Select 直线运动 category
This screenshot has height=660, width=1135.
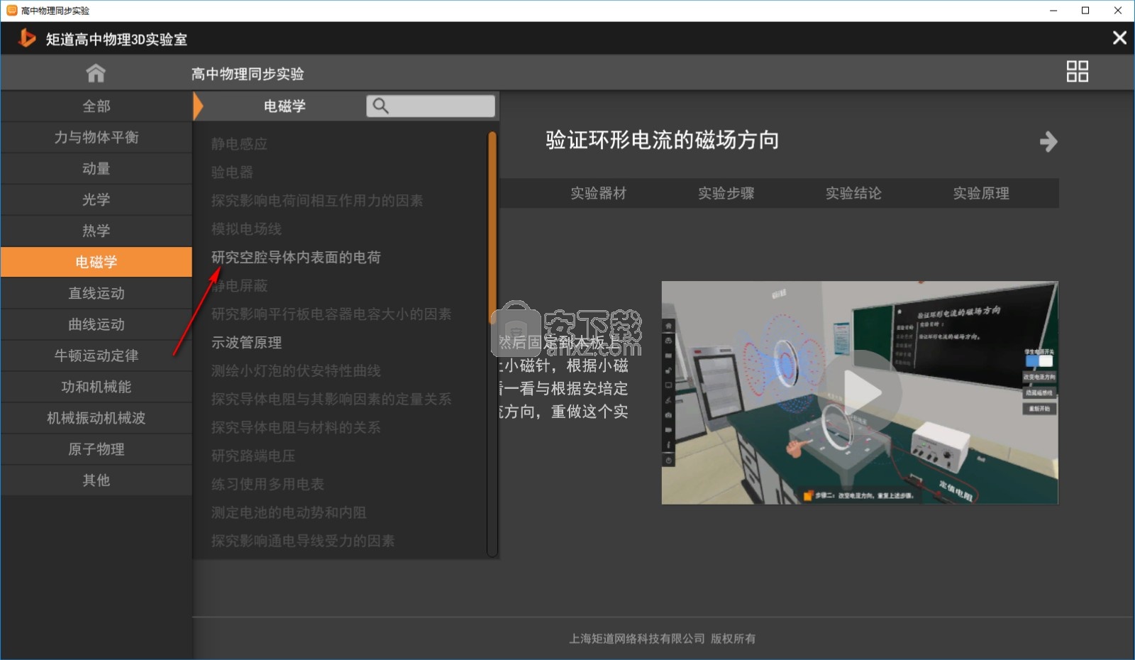point(96,293)
